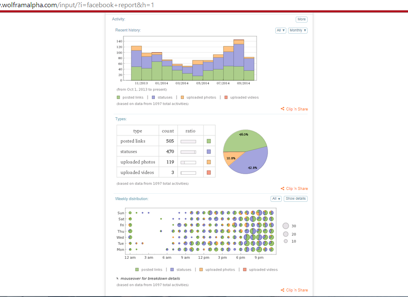Click the uploaded videos legend icon under weekly chart
The image size is (408, 297).
pos(245,269)
